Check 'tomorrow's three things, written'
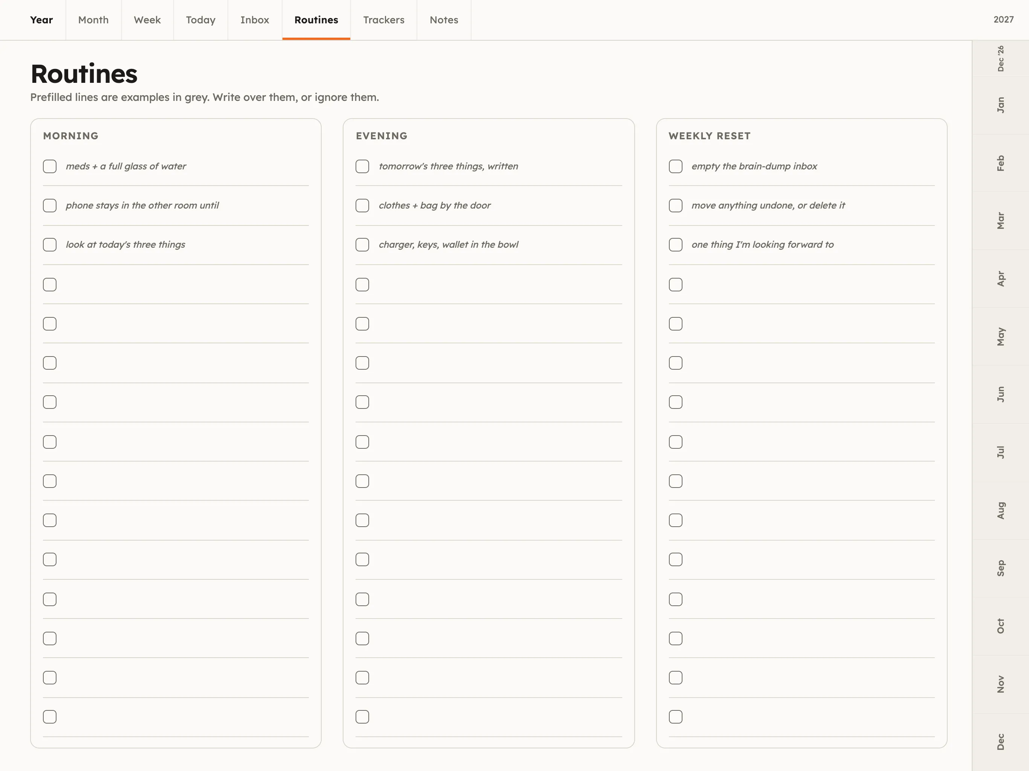Image resolution: width=1029 pixels, height=771 pixels. point(362,166)
